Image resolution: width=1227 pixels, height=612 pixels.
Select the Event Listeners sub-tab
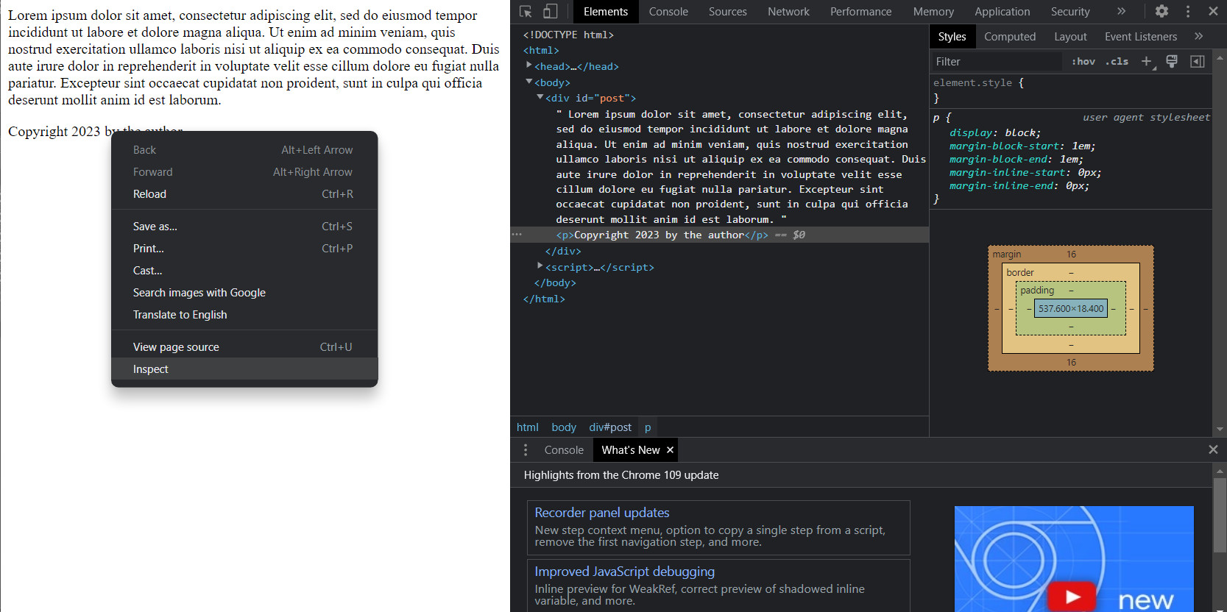click(1140, 37)
